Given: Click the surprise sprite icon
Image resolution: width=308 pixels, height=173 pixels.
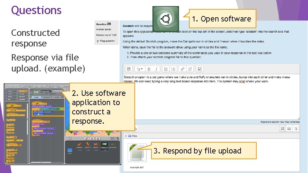Looking at the screenshot, I should (x=98, y=138).
